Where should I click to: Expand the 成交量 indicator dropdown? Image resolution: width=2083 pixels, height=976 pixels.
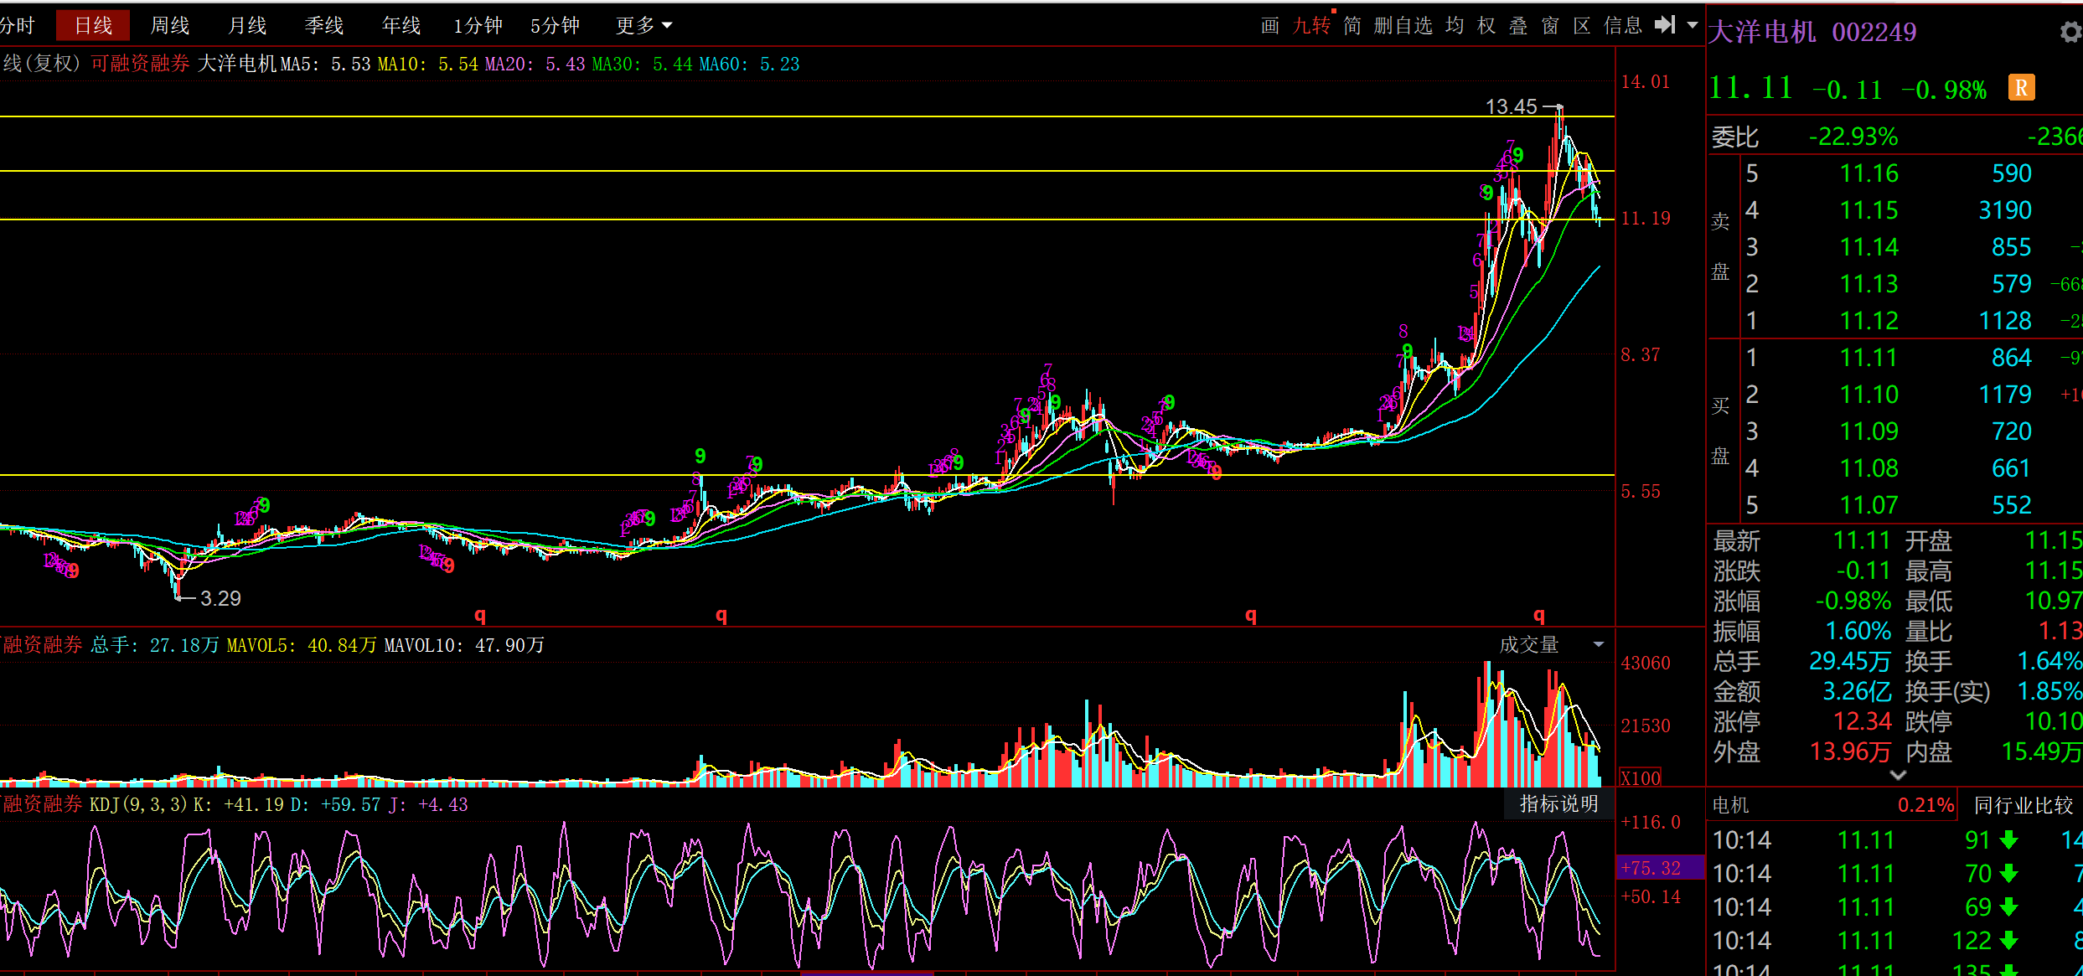pyautogui.click(x=1599, y=644)
